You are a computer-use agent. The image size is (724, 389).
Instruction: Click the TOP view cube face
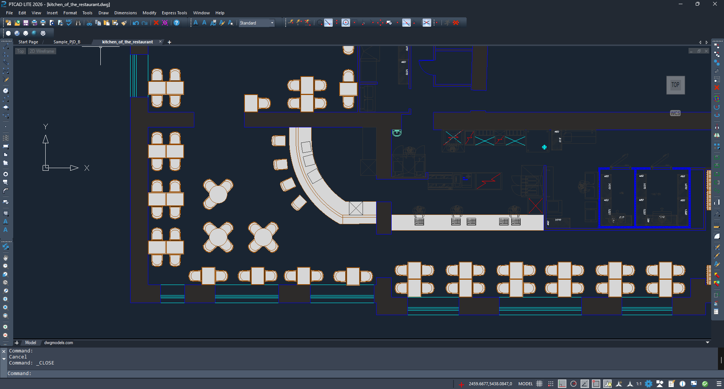pos(675,85)
